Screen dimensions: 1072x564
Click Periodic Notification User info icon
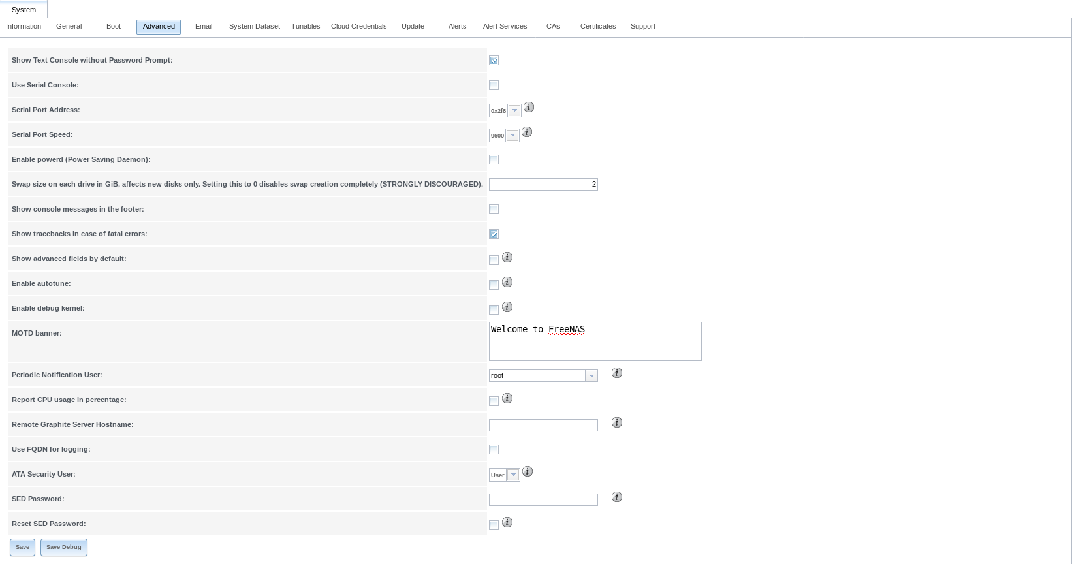617,373
